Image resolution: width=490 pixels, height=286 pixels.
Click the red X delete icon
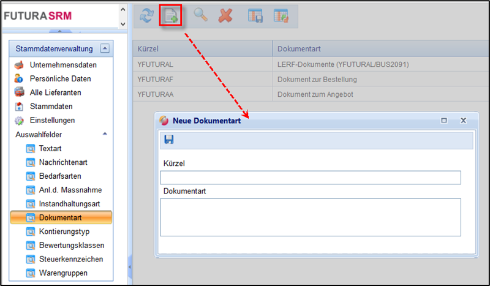tap(225, 16)
